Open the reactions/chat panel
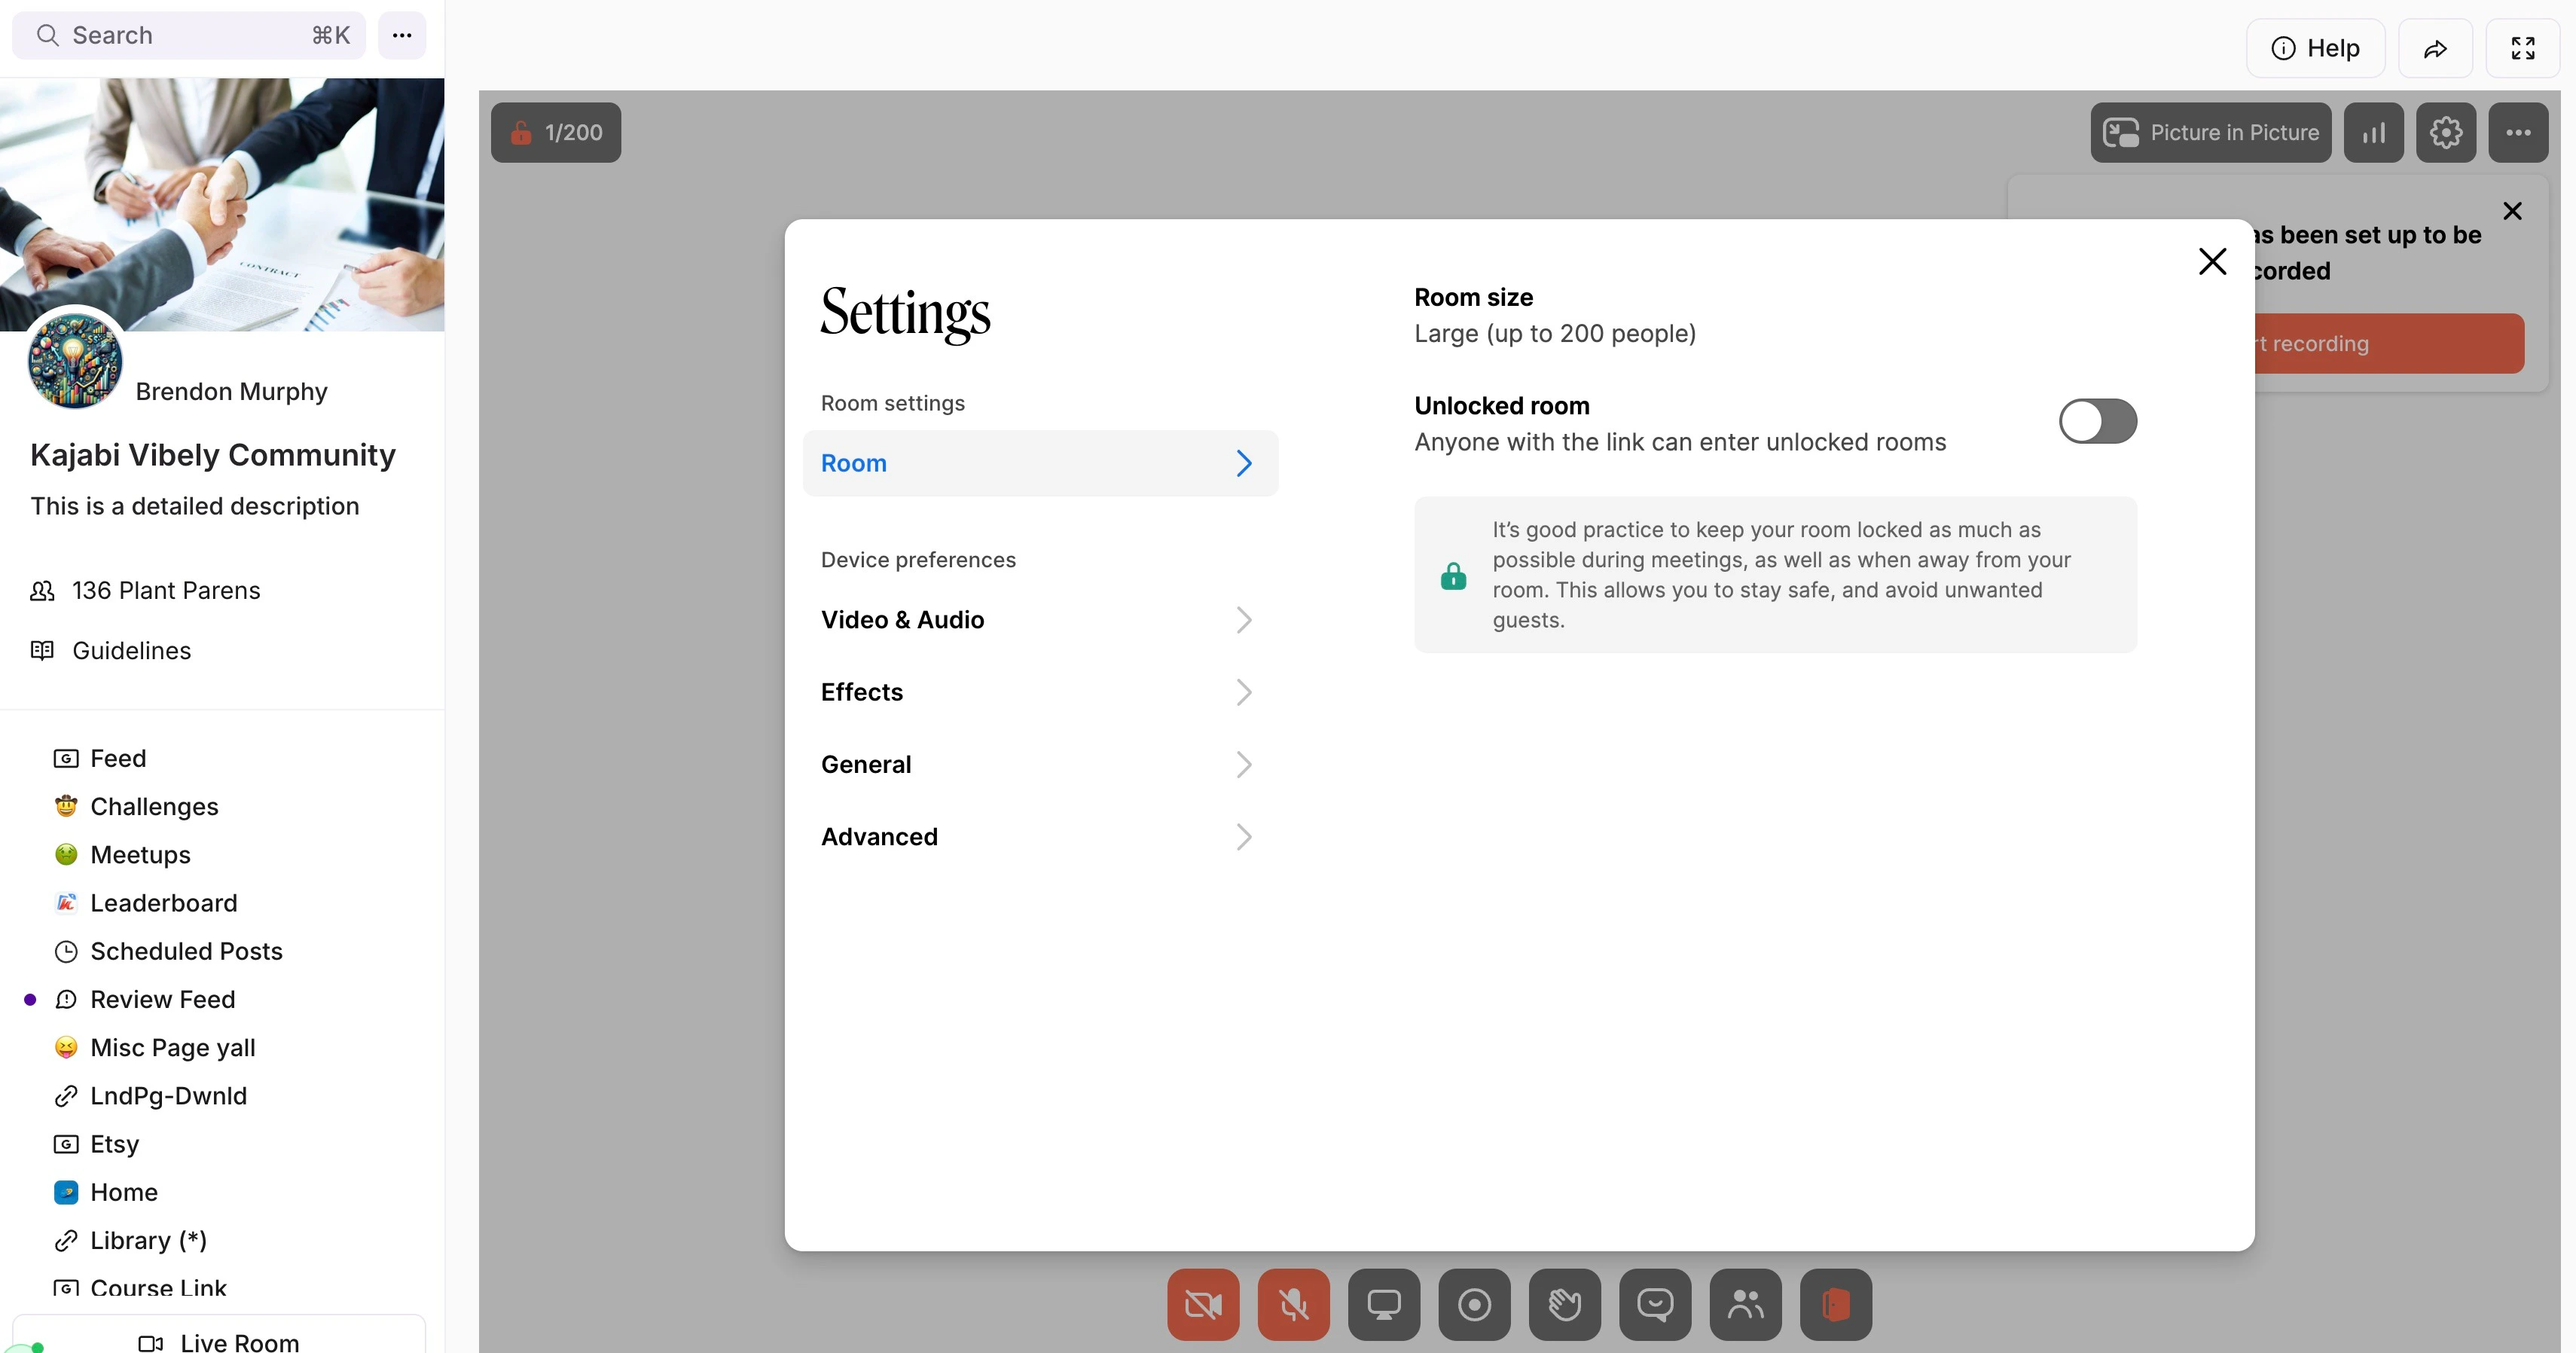The height and width of the screenshot is (1353, 2576). pos(1655,1304)
